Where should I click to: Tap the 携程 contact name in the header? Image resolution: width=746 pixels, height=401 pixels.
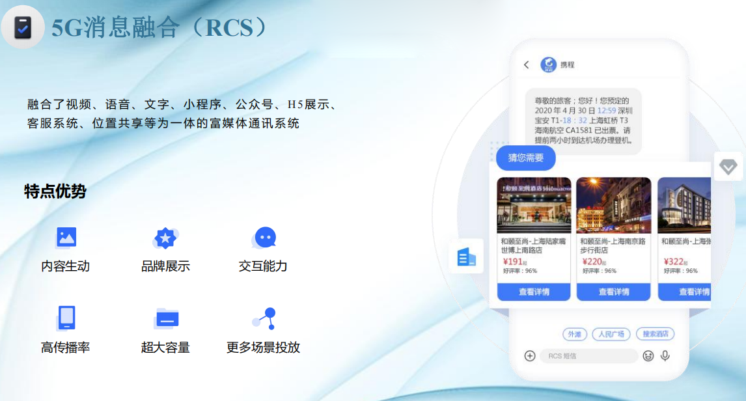567,64
